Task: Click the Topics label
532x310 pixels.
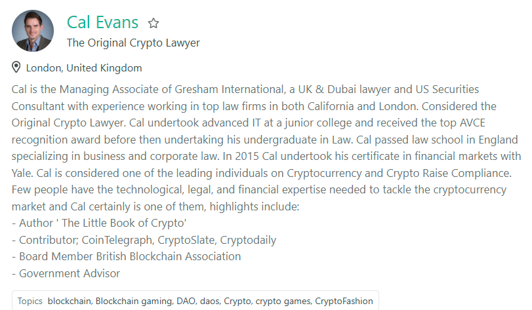Action: pos(30,301)
